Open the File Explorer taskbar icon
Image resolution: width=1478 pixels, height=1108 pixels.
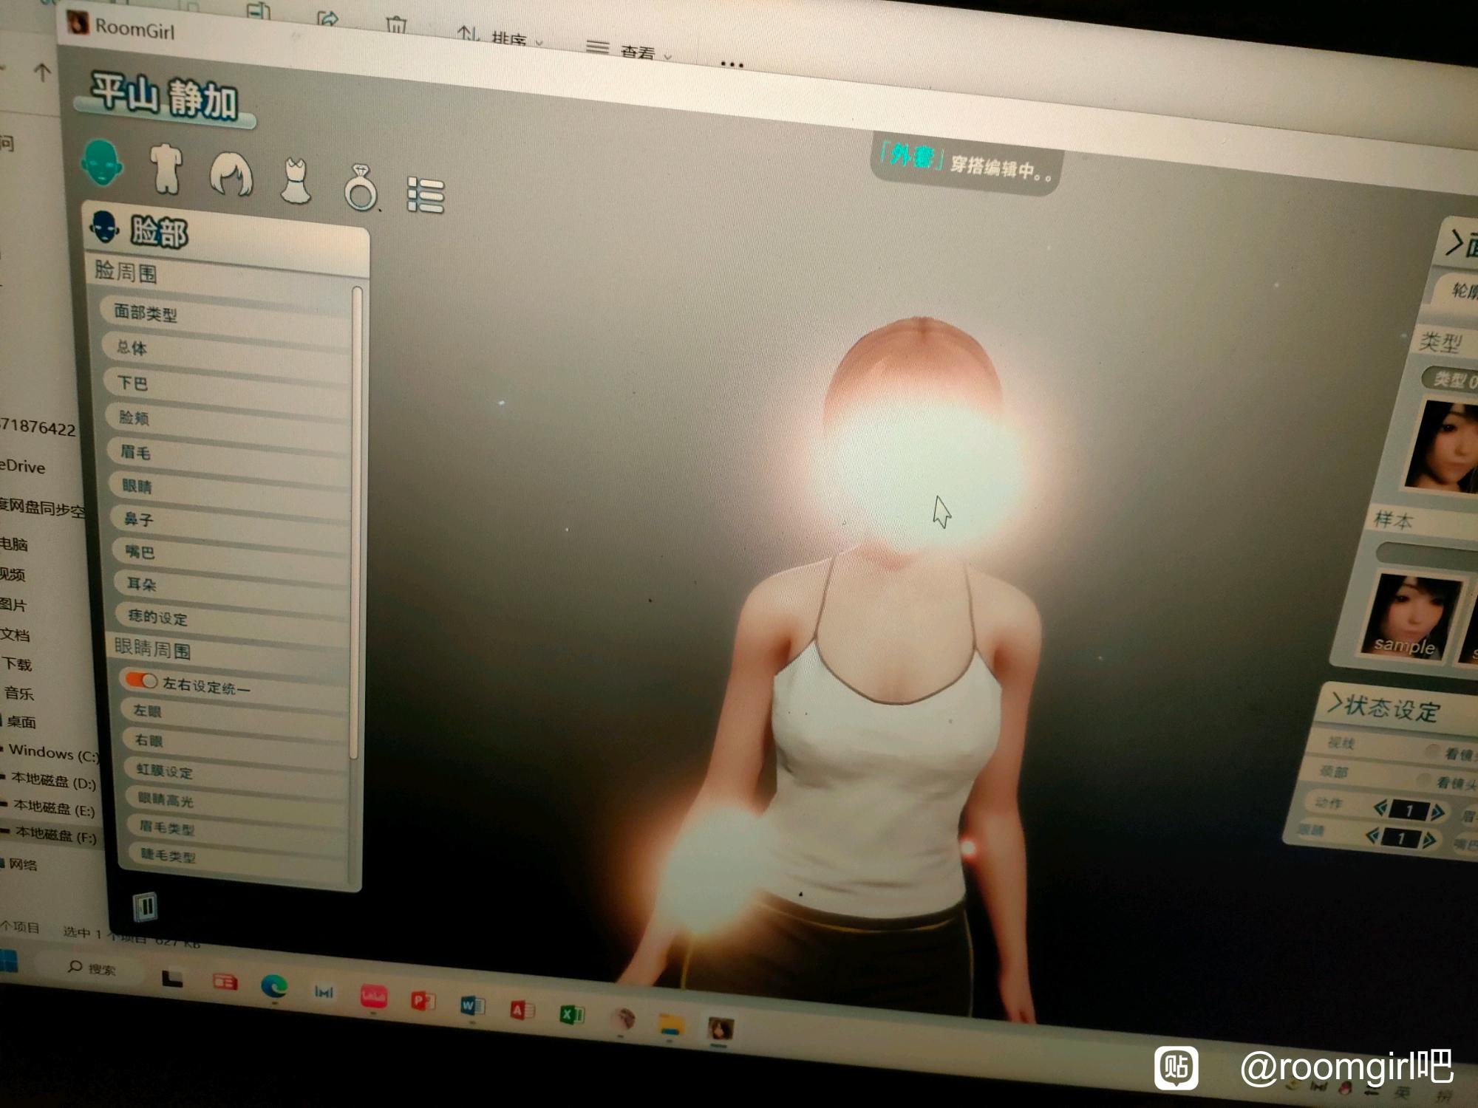671,1024
